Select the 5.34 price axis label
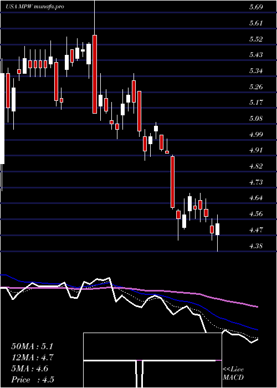Screen dimensions: 277x388 256,71
